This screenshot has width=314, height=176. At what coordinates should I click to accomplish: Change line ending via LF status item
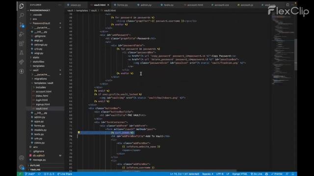tap(228, 174)
